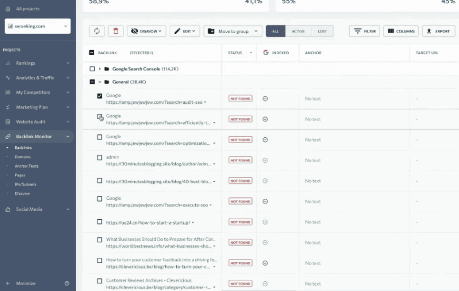The height and width of the screenshot is (291, 459).
Task: Click the Export button
Action: point(438,31)
